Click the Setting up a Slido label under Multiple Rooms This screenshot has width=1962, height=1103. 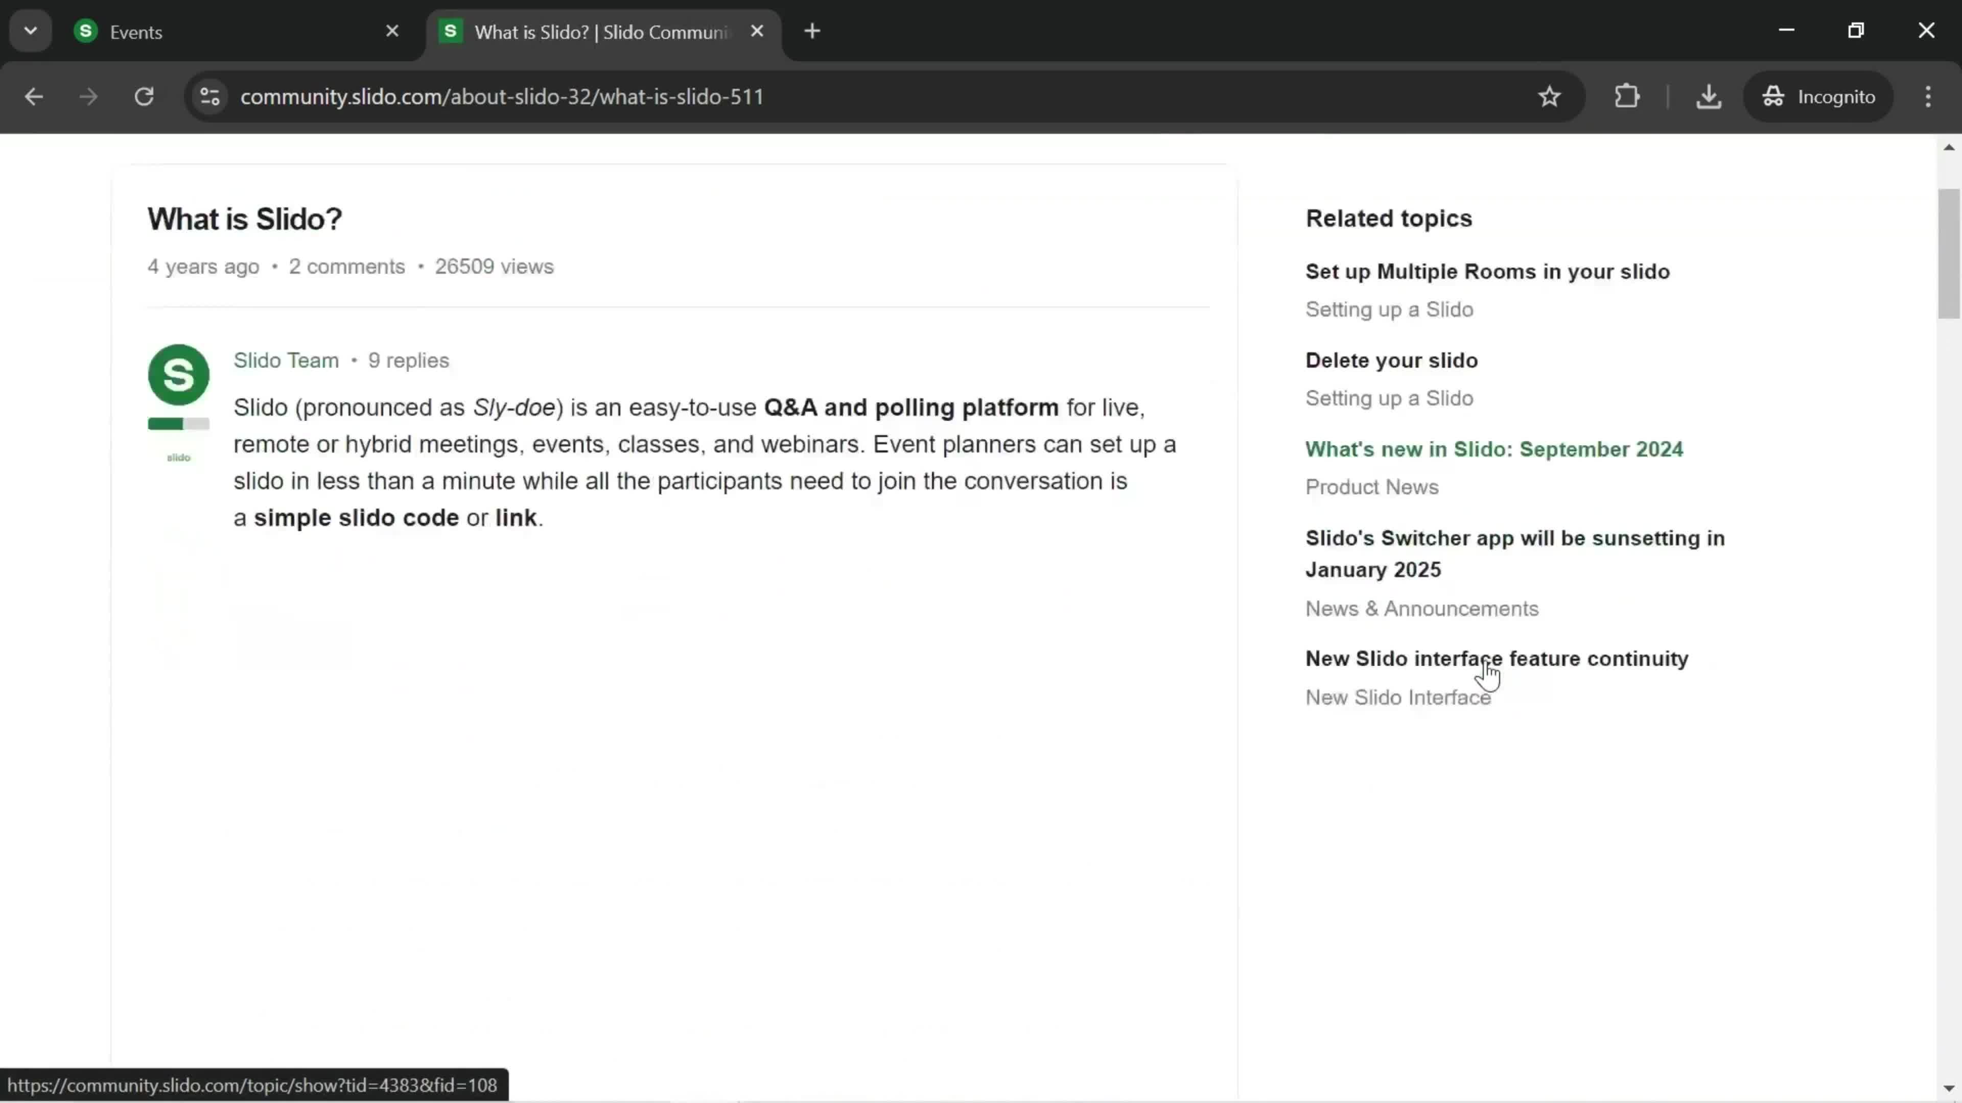pos(1389,310)
